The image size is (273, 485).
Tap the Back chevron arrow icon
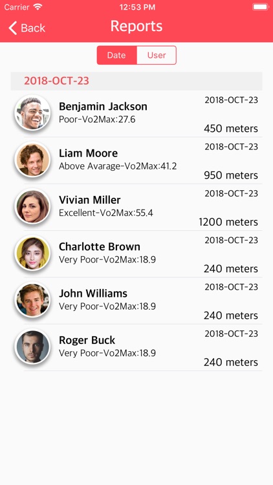tap(13, 28)
